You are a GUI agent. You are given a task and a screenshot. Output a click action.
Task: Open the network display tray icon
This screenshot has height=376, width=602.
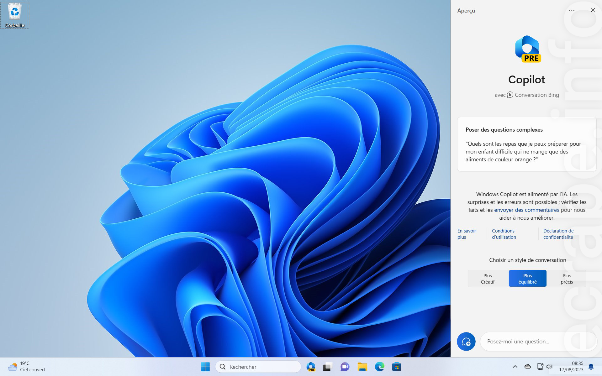tap(540, 367)
